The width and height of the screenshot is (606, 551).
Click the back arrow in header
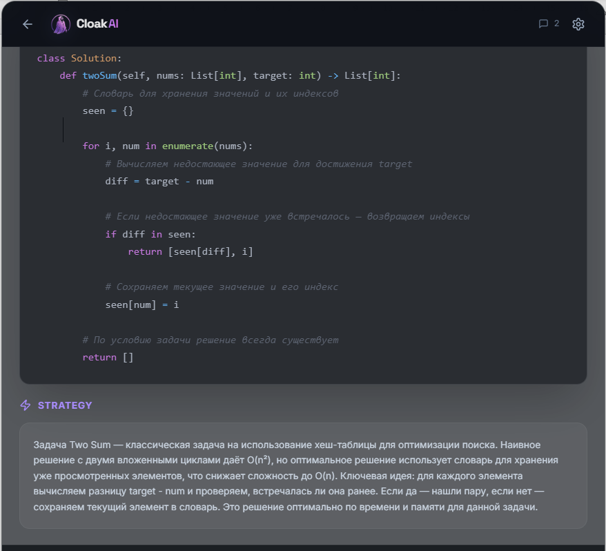(x=28, y=24)
